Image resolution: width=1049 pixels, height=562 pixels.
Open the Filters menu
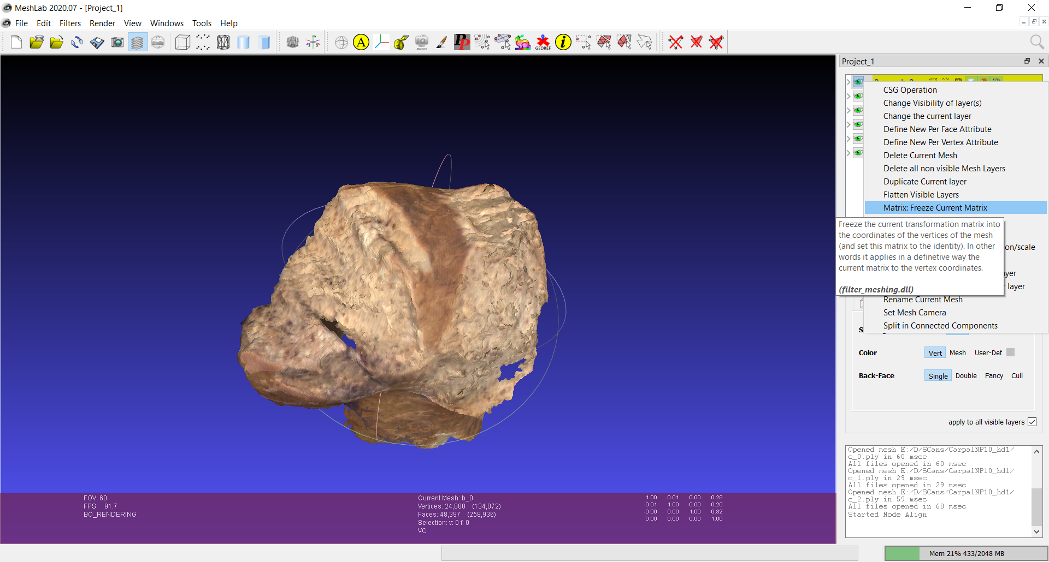point(70,23)
